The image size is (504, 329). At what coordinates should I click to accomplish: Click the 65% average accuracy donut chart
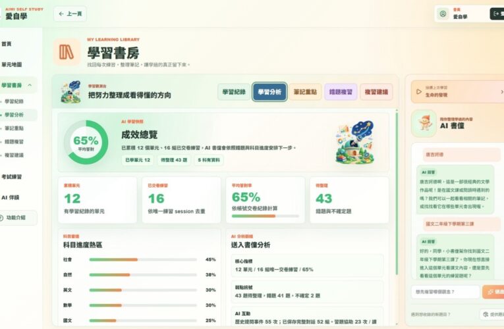(86, 142)
